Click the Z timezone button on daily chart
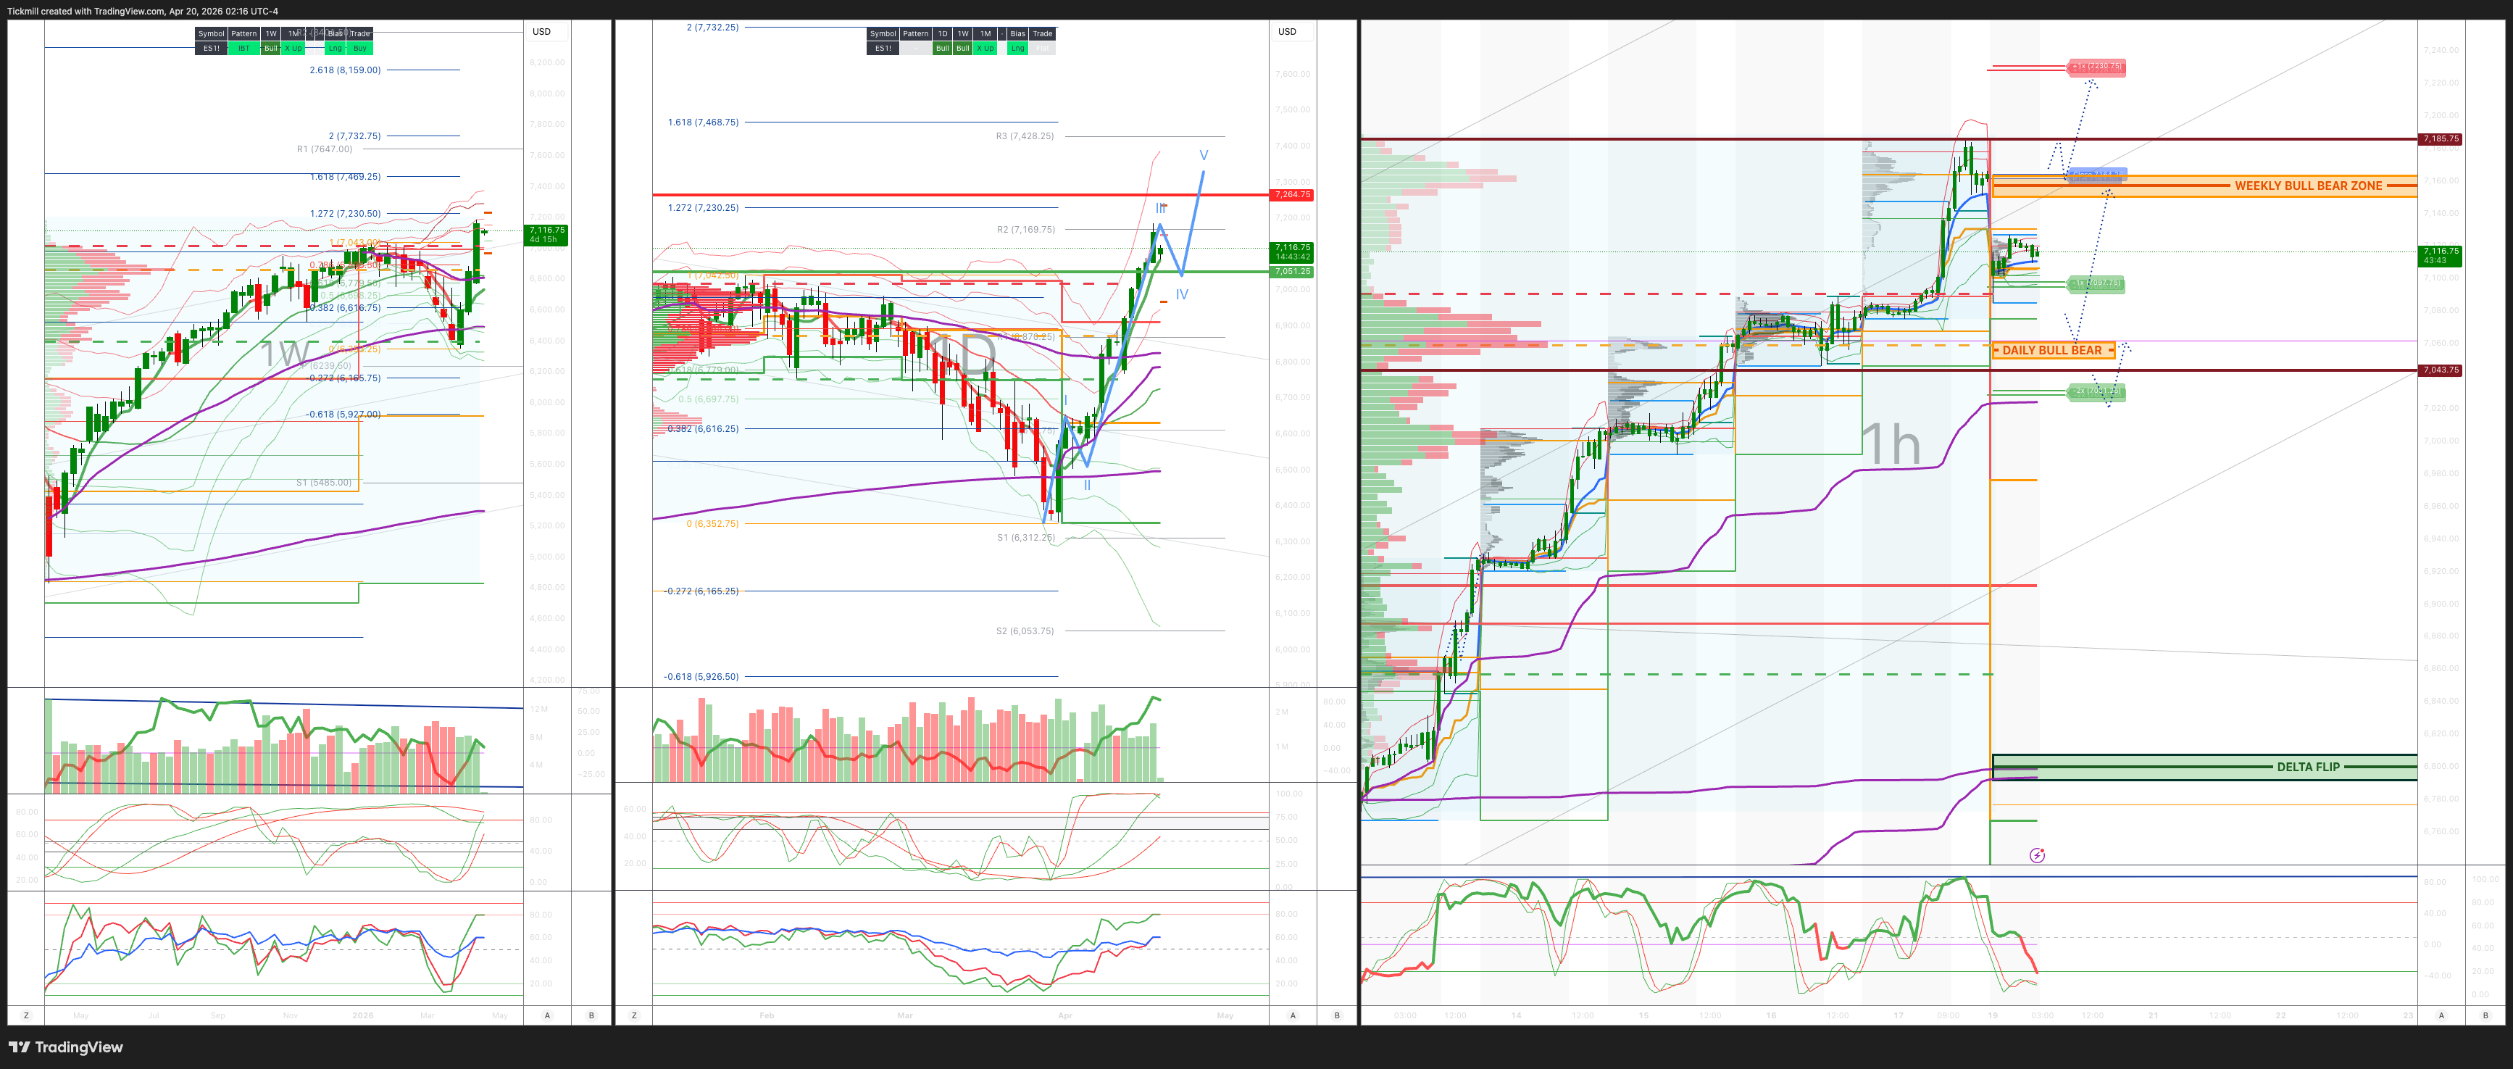2513x1069 pixels. (634, 1015)
